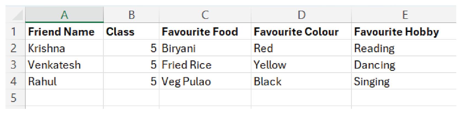Select the cell containing Venkatesh
This screenshot has height=114, width=462.
[x=55, y=65]
